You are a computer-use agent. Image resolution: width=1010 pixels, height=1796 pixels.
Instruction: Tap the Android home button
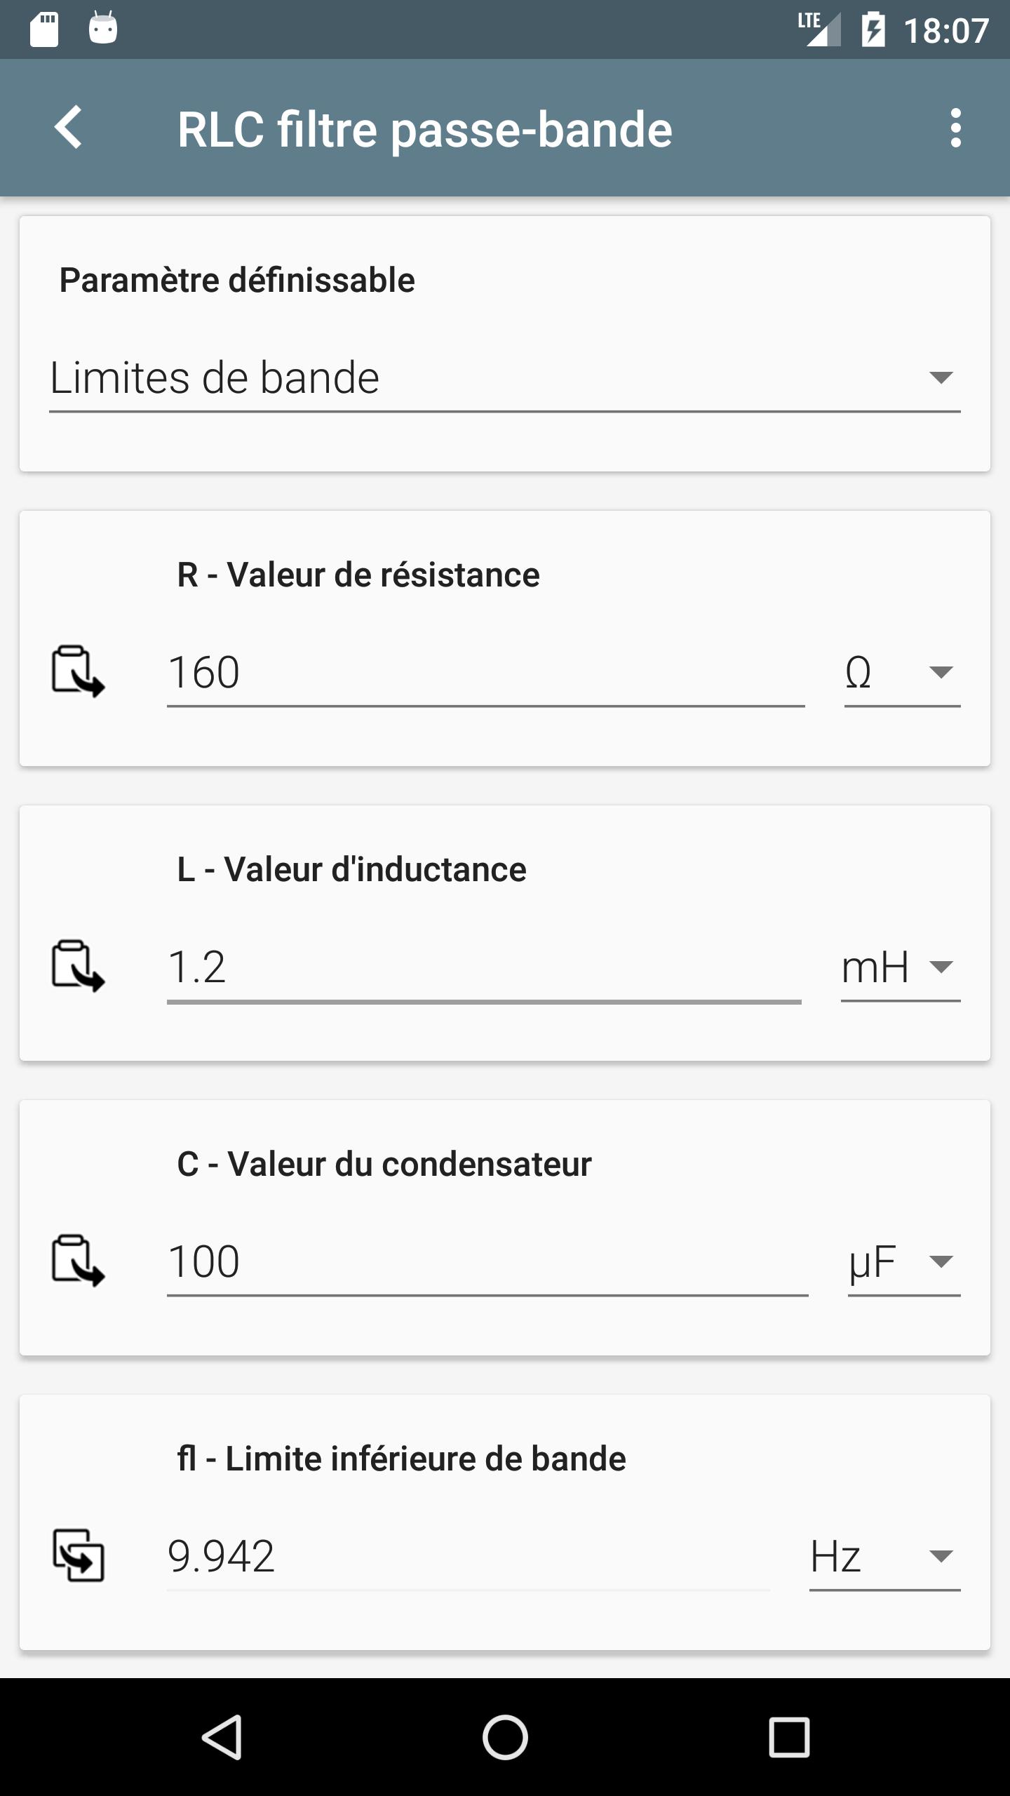tap(505, 1737)
